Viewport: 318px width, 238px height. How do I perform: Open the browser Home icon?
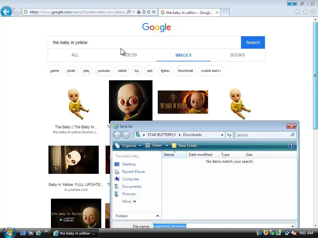pos(298,12)
